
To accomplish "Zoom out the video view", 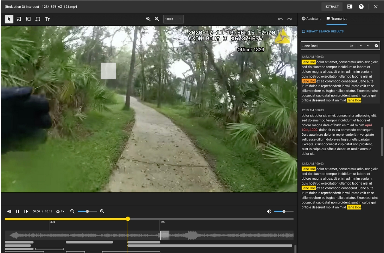I will 148,19.
